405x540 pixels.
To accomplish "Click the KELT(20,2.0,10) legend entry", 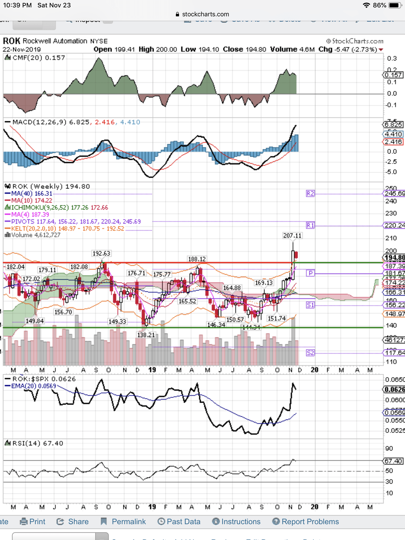I will pos(64,228).
